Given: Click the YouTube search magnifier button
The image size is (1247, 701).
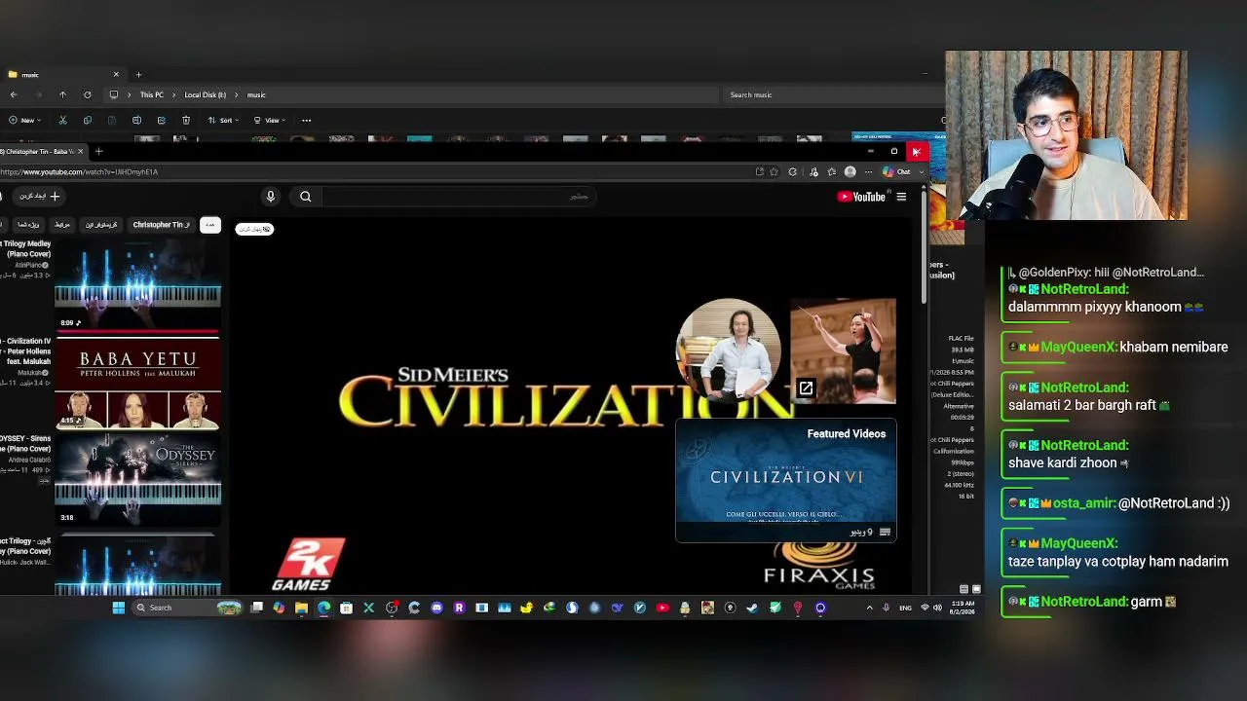Looking at the screenshot, I should point(306,197).
